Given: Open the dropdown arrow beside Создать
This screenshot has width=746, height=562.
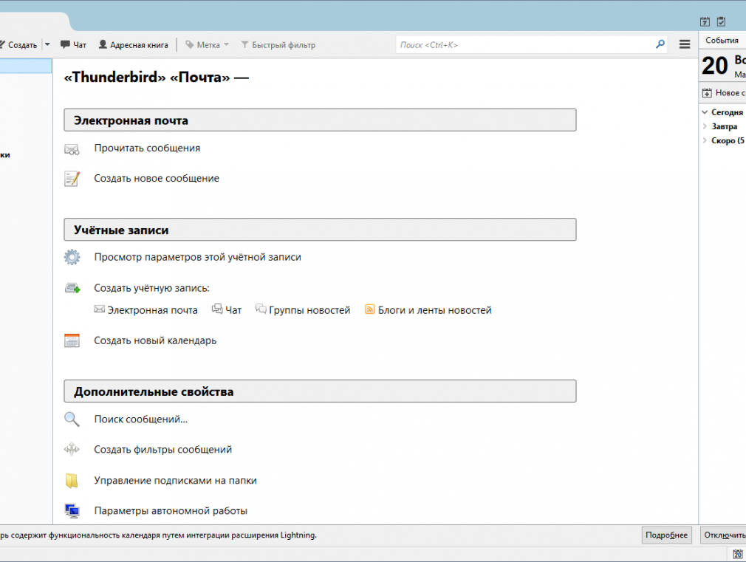Looking at the screenshot, I should point(47,45).
